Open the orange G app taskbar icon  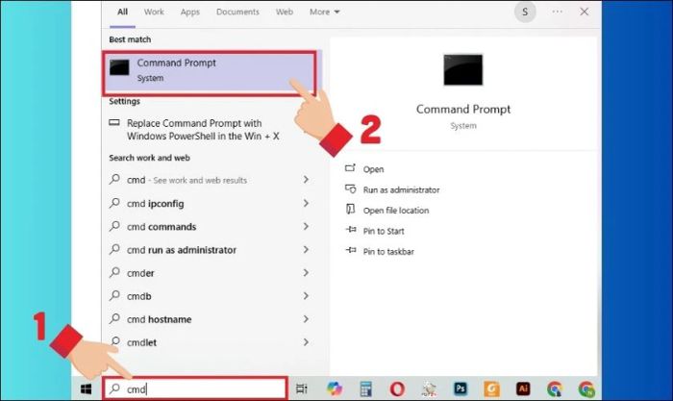(492, 388)
